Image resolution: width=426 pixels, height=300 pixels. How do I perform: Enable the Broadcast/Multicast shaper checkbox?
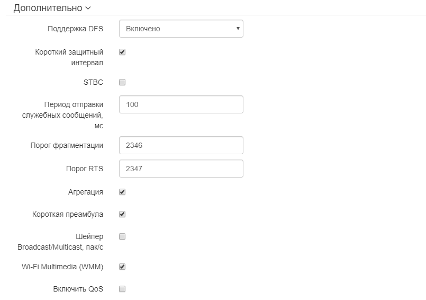tap(122, 236)
